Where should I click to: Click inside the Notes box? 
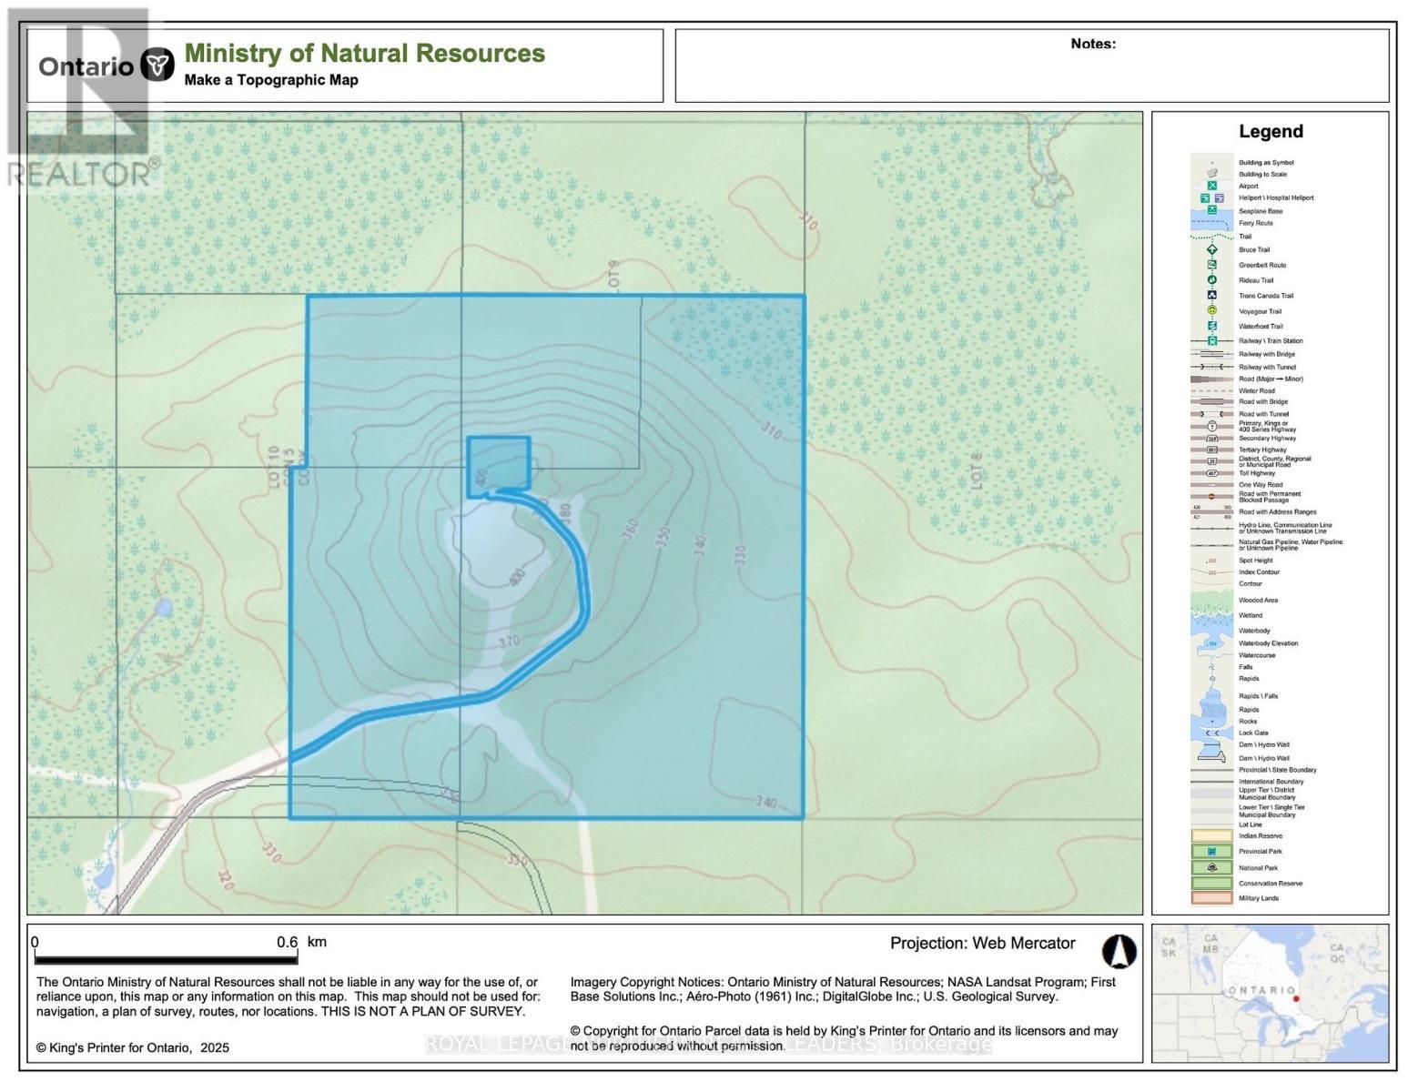[1031, 73]
